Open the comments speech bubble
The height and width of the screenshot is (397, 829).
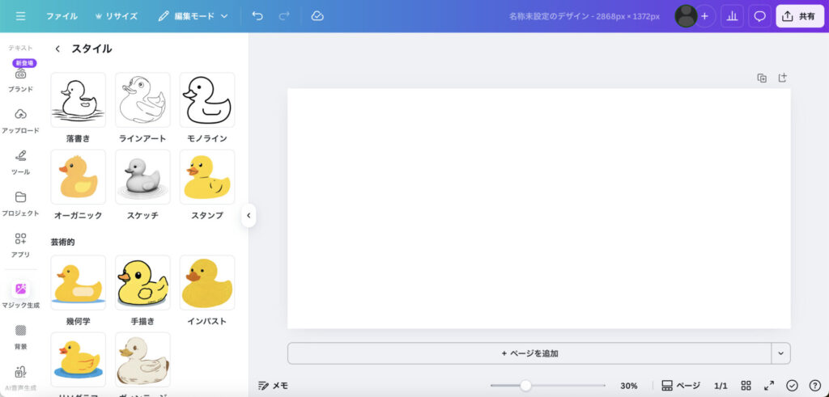point(759,16)
